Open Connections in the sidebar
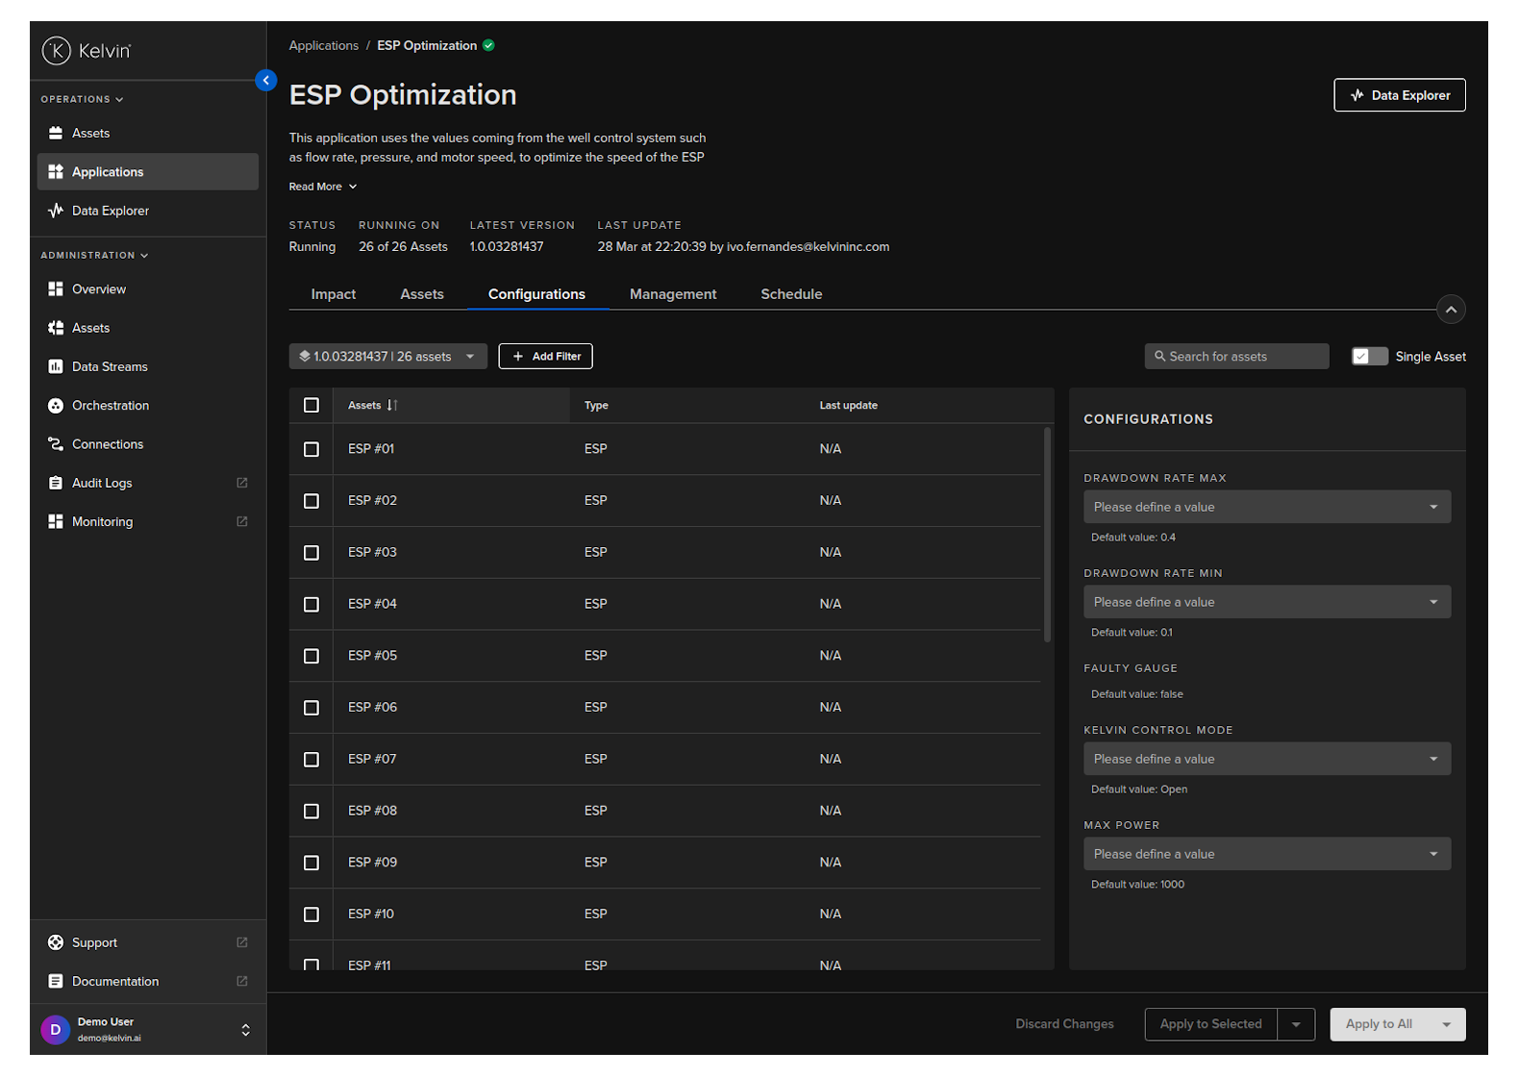The width and height of the screenshot is (1519, 1077). pos(107,444)
